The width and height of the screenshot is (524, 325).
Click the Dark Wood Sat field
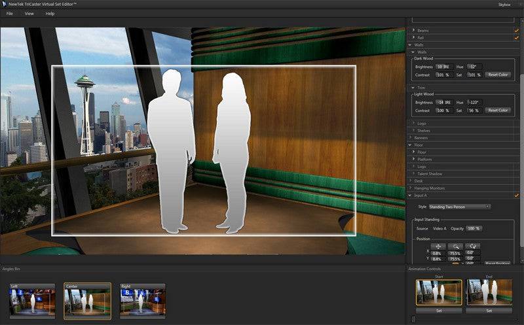(474, 75)
